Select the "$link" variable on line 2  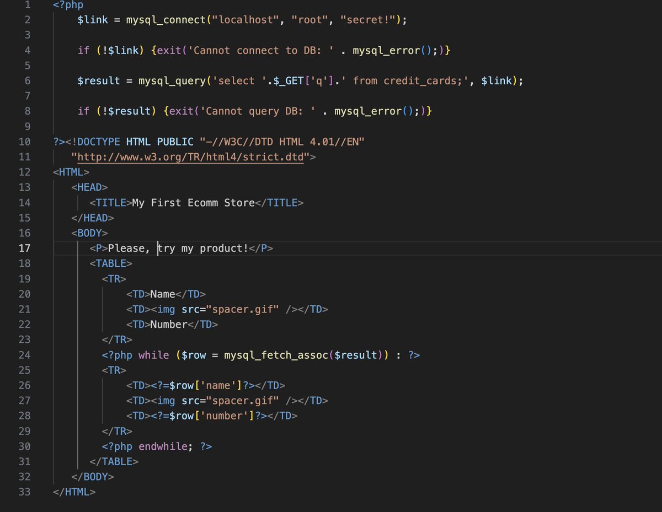tap(93, 20)
